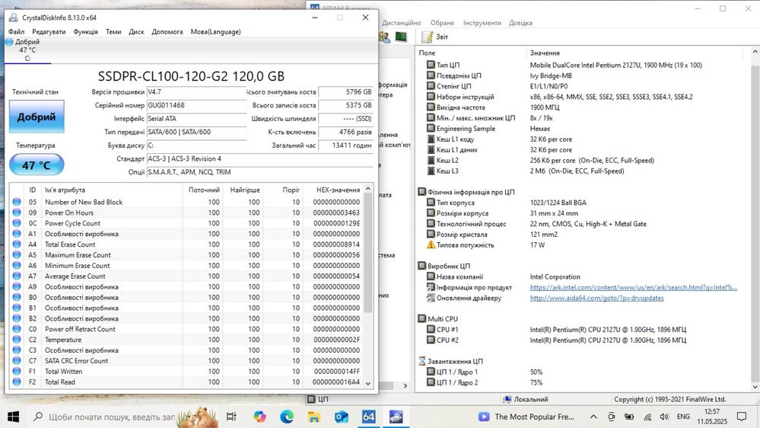Click the AIDA64 tree pane right scroll arrow
This screenshot has width=760, height=428.
405,386
